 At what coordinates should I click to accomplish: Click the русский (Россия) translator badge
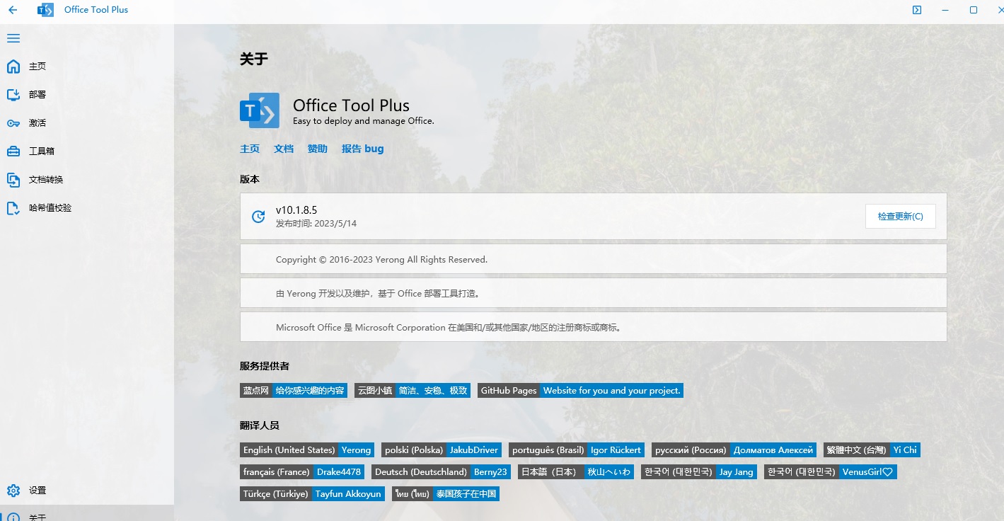click(734, 450)
